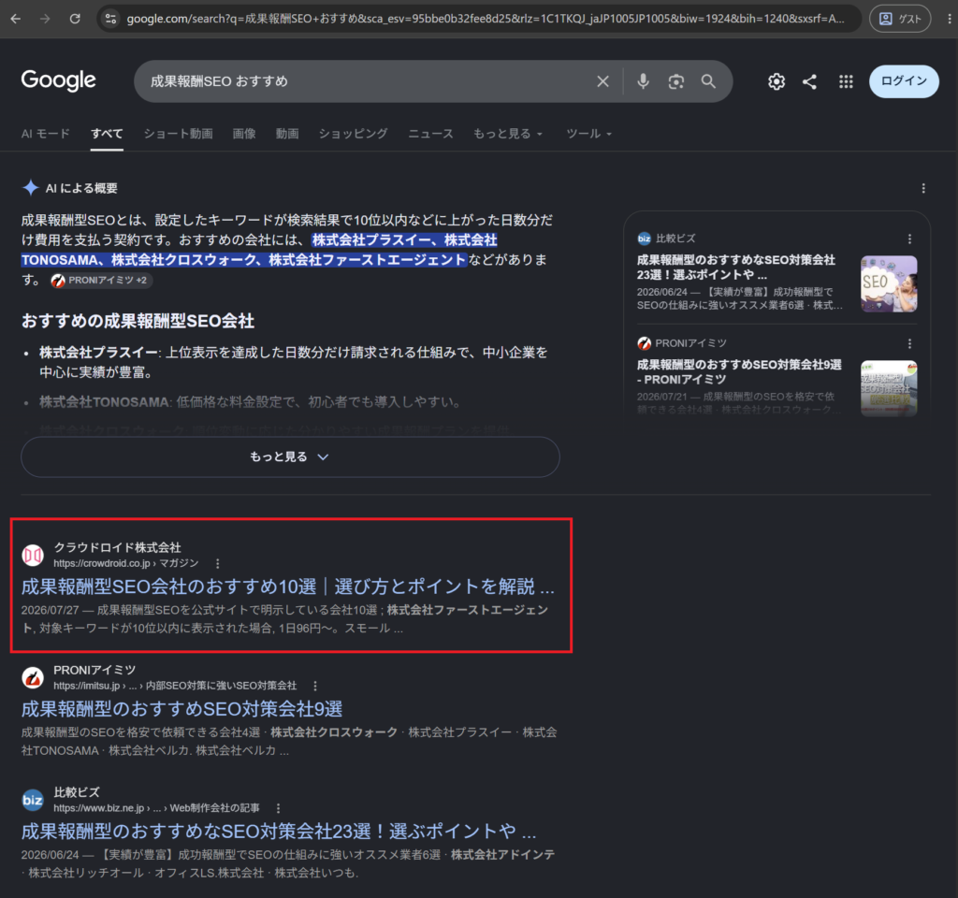Open 成果報酬型SEO会社のおすすめ10選 result

point(288,587)
